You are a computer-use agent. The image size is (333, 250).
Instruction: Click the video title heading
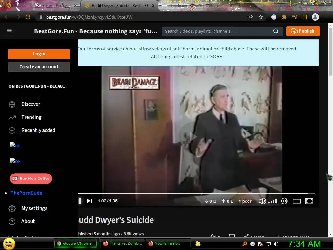(116, 220)
